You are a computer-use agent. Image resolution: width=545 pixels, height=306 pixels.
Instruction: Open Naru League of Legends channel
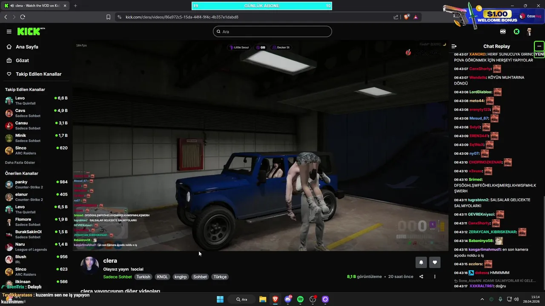[36, 246]
